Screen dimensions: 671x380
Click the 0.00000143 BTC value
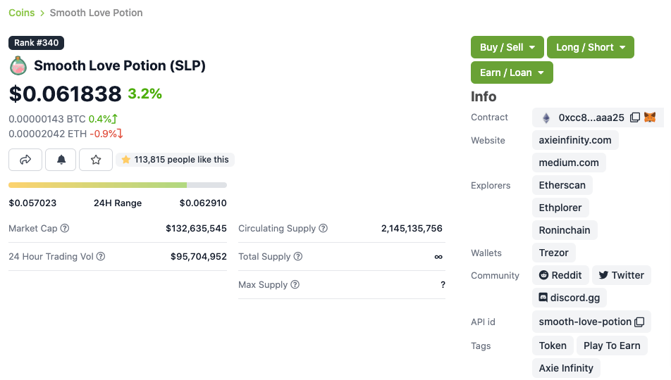pyautogui.click(x=47, y=119)
